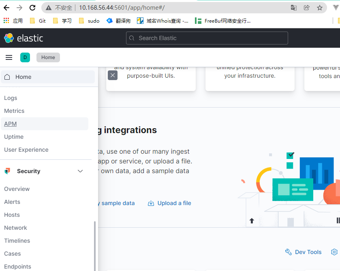
Task: Click the upload file tray icon
Action: [151, 203]
